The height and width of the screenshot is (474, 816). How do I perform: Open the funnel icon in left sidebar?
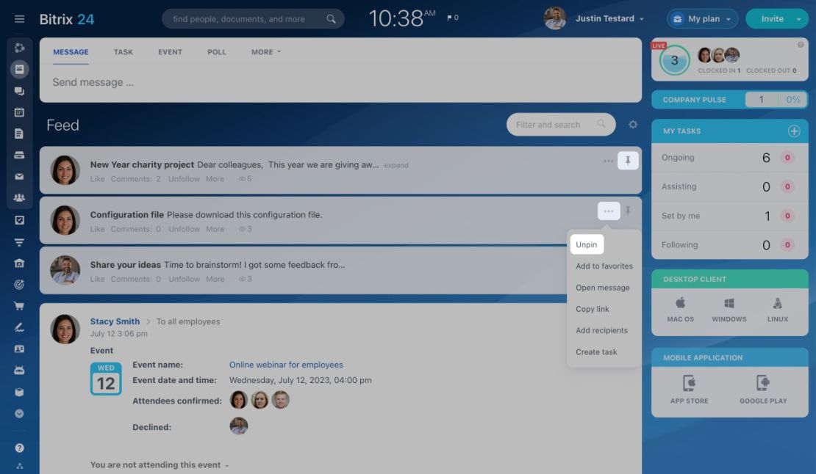click(x=19, y=242)
